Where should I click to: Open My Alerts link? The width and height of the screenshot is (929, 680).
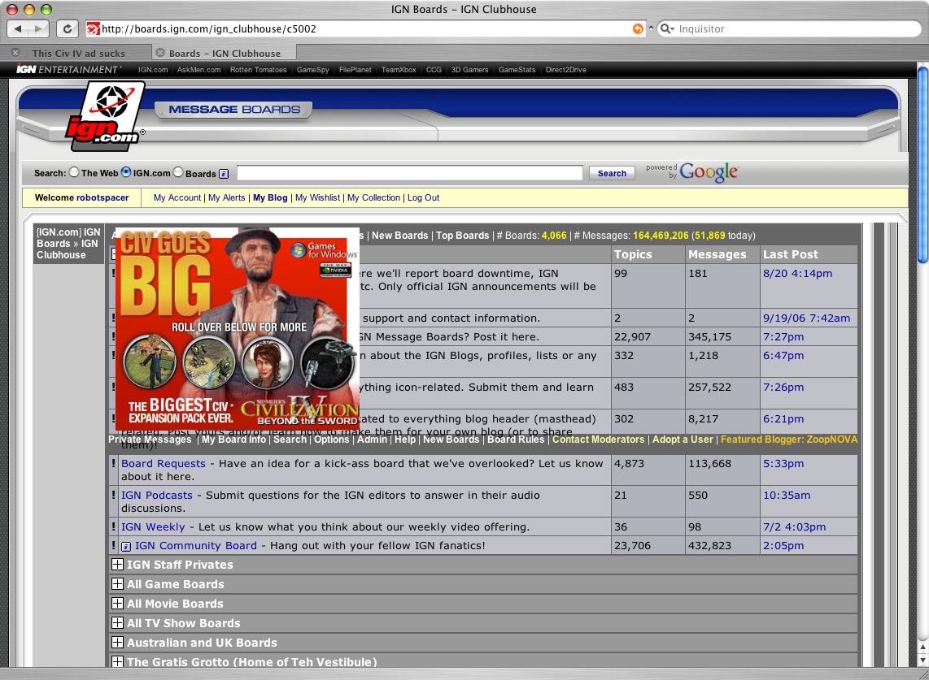[x=226, y=197]
